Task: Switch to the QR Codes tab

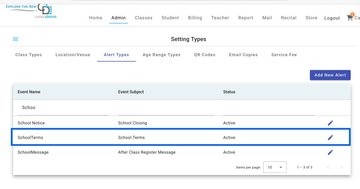Action: pyautogui.click(x=204, y=55)
